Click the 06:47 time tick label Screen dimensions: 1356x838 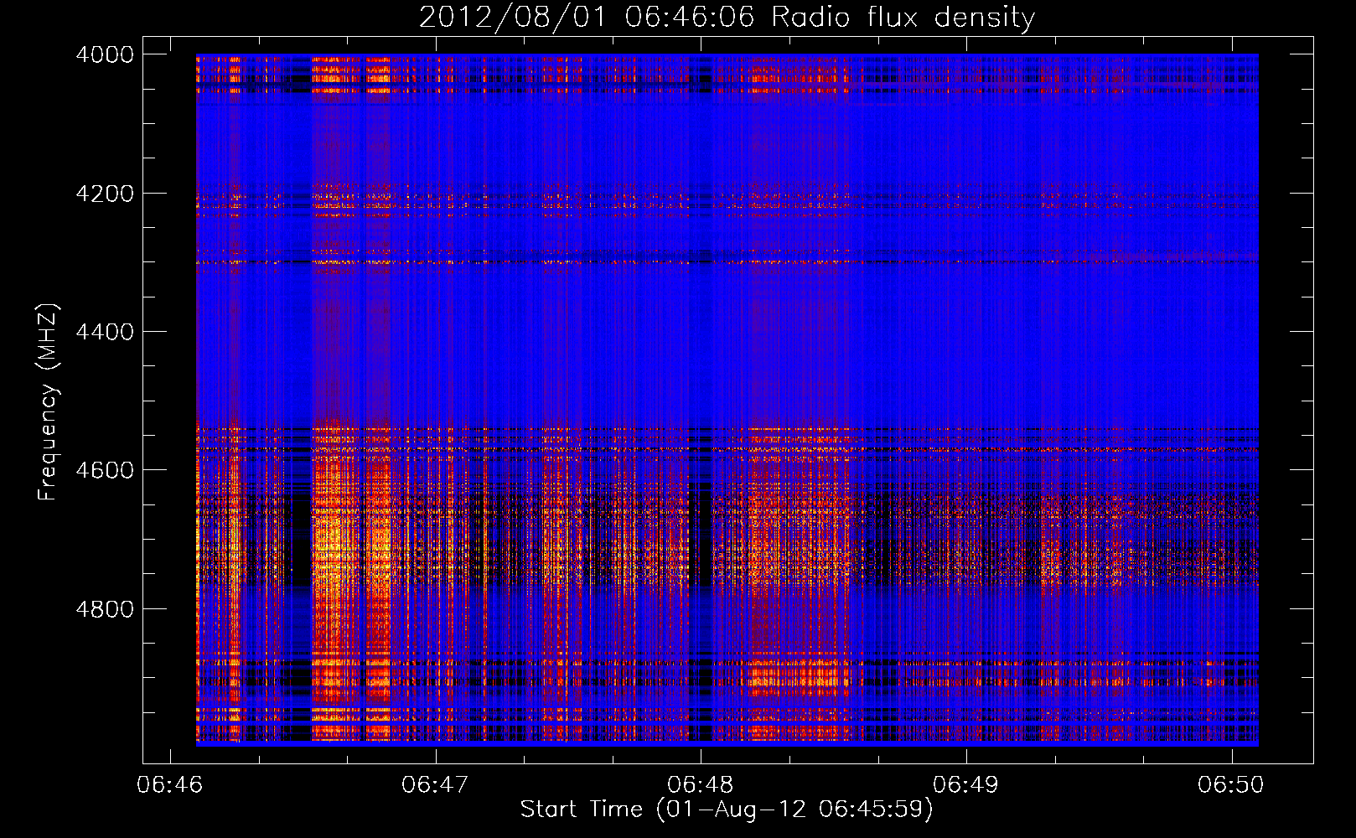pyautogui.click(x=435, y=784)
